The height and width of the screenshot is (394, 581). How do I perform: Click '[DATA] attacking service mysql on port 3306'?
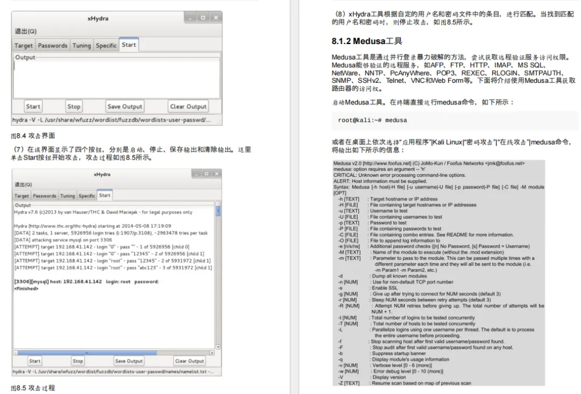coord(63,240)
